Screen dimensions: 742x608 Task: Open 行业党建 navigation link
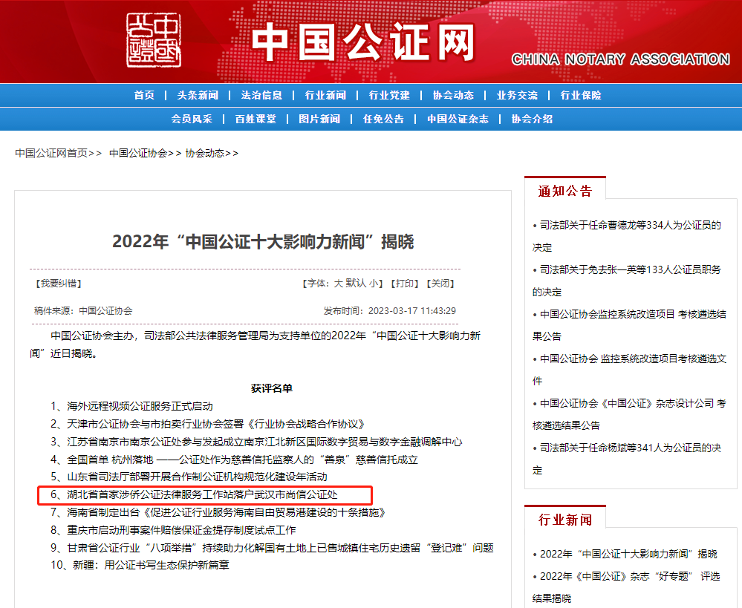pyautogui.click(x=389, y=95)
